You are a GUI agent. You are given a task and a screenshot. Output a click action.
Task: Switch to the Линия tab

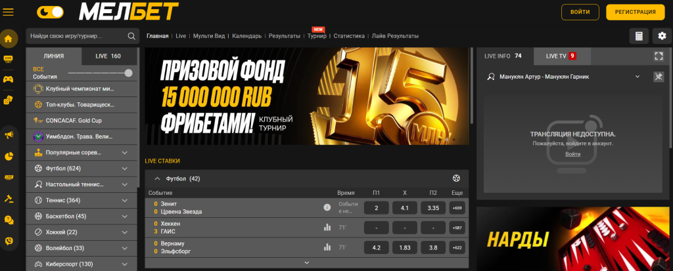click(54, 56)
